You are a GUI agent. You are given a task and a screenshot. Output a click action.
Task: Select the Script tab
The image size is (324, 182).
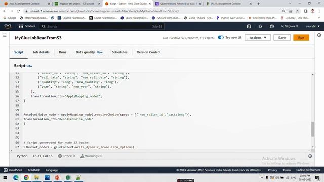[19, 52]
